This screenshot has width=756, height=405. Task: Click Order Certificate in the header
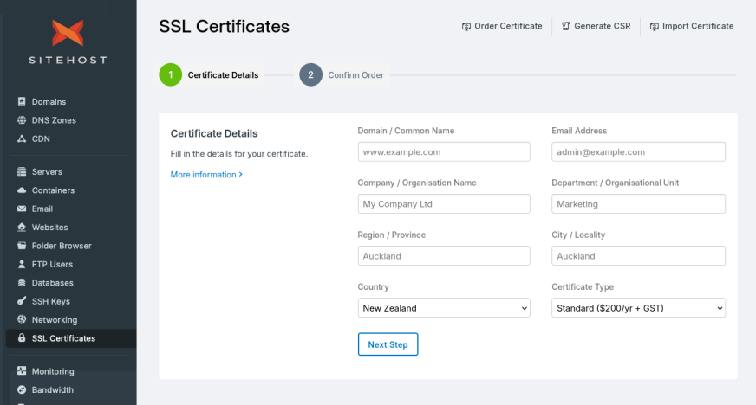(x=502, y=26)
